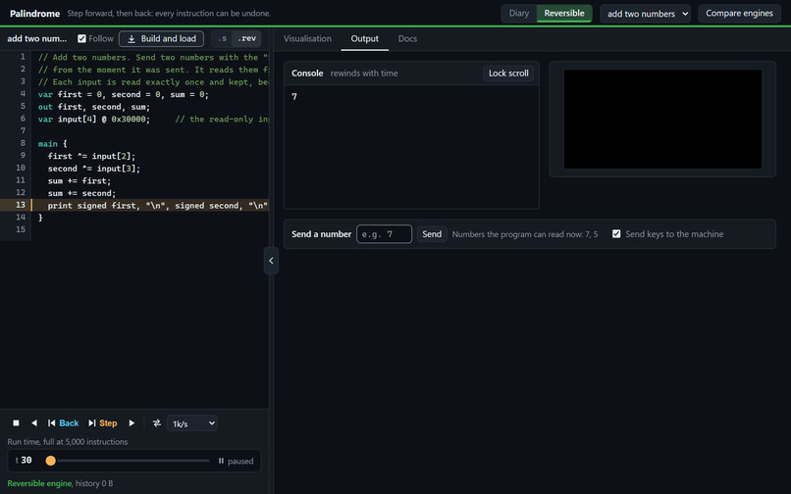Switch to the .s source view
Screen dimensions: 791x494
[223, 39]
